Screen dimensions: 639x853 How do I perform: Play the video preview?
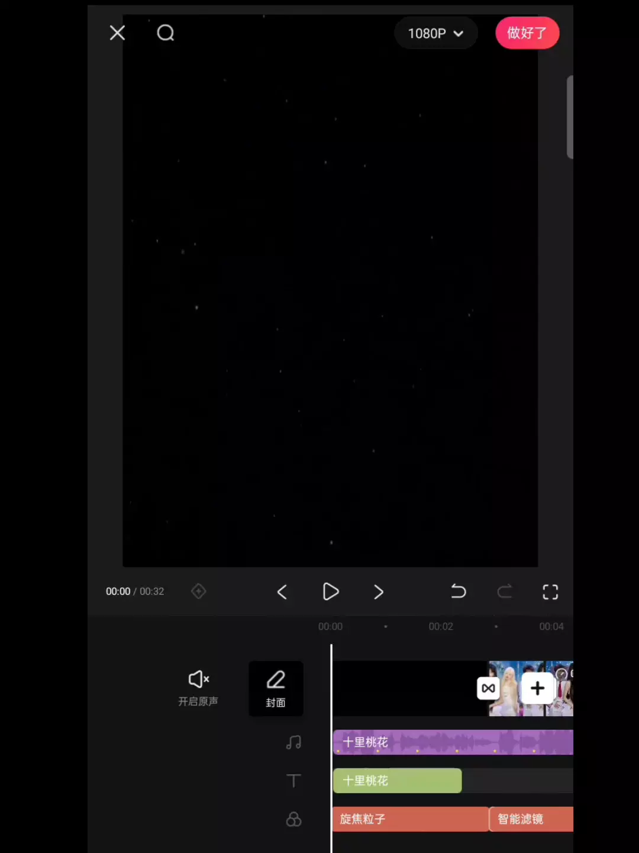tap(331, 592)
